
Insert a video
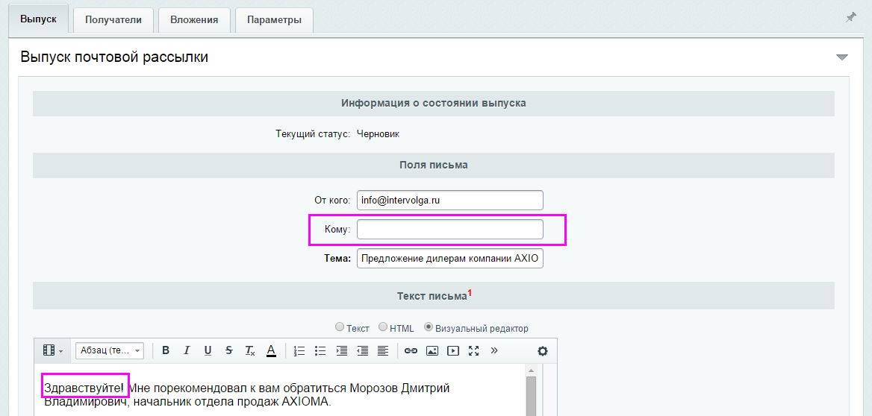tap(453, 350)
